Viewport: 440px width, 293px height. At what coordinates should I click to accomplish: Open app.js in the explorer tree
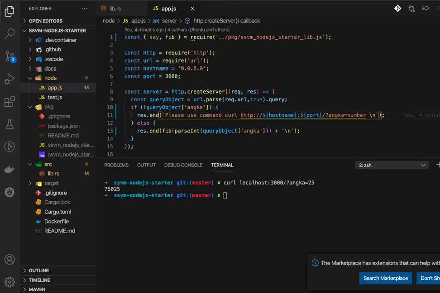58,88
